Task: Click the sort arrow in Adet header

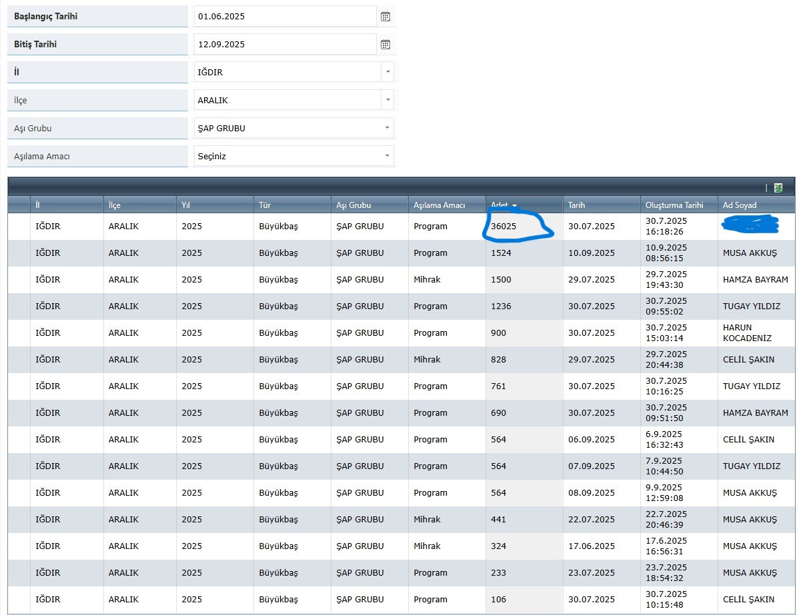Action: [x=514, y=206]
